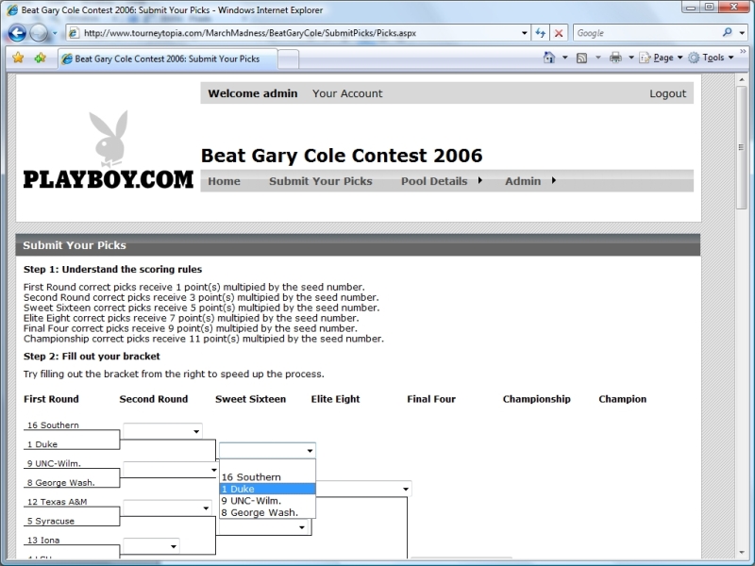Image resolution: width=755 pixels, height=566 pixels.
Task: Click '5 Syracuse' first round team
Action: point(51,521)
